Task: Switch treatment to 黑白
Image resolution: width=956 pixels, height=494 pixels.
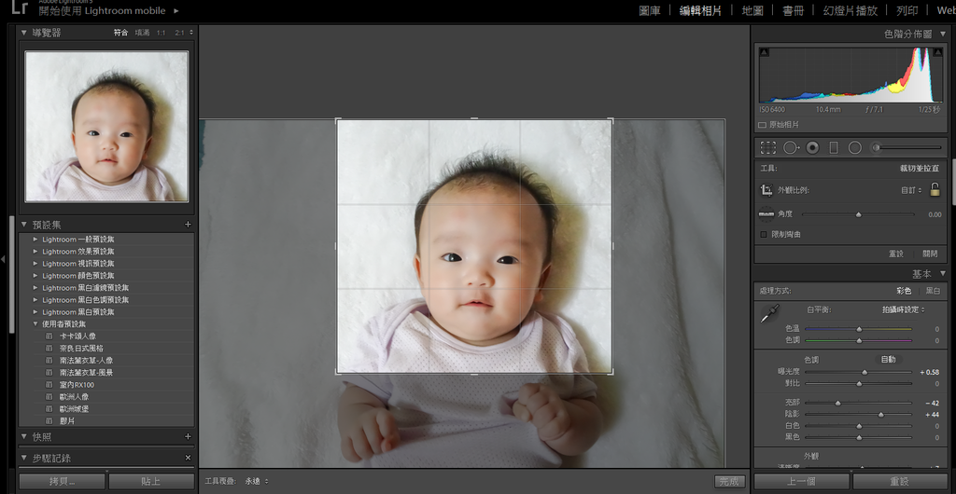Action: pos(933,291)
